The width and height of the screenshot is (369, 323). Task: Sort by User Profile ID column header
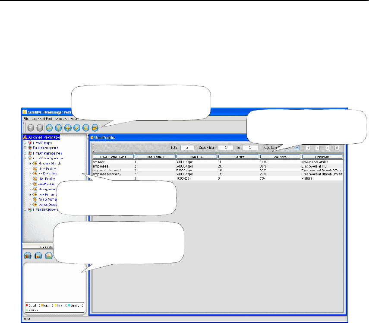tap(155, 157)
